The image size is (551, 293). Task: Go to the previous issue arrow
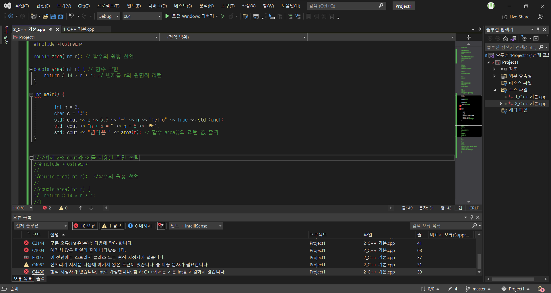tap(81, 208)
